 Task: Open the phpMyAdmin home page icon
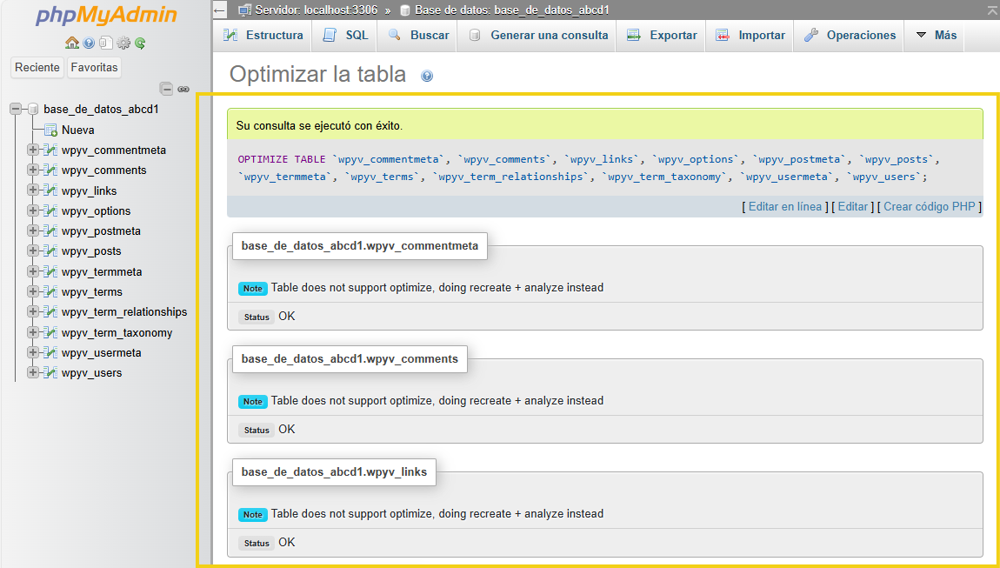71,43
